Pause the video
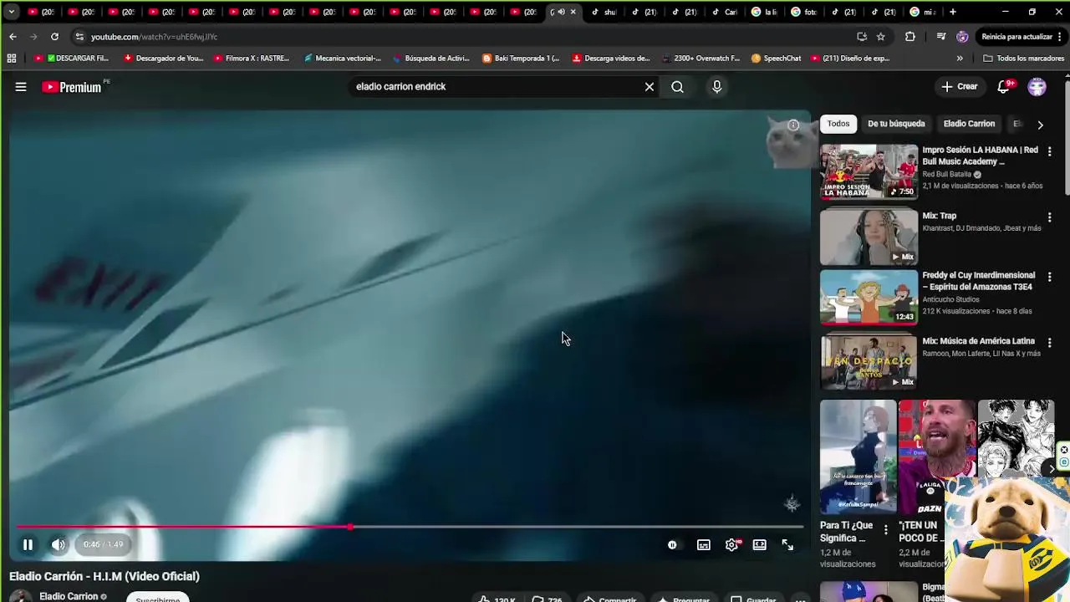The height and width of the screenshot is (602, 1070). [x=28, y=544]
